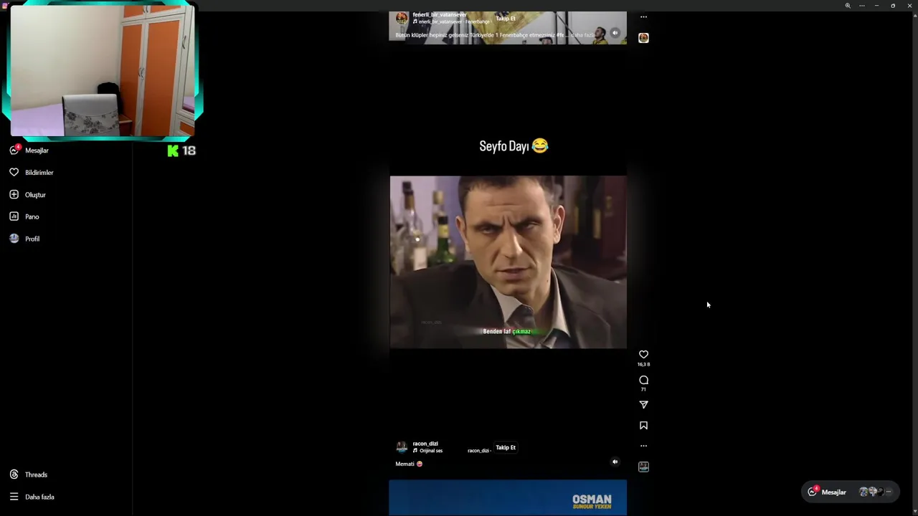Click racon_dizi profile avatar
This screenshot has height=516, width=918.
(402, 447)
